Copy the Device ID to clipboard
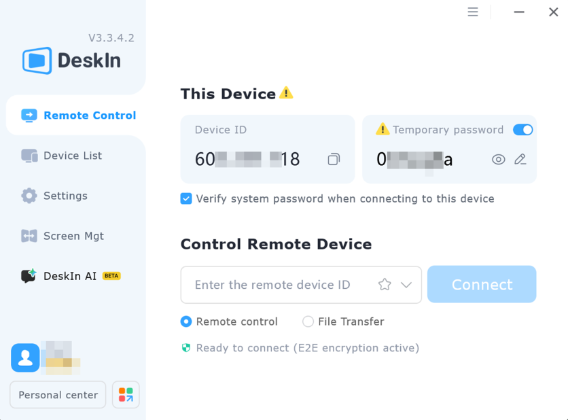This screenshot has height=420, width=568. pyautogui.click(x=334, y=159)
